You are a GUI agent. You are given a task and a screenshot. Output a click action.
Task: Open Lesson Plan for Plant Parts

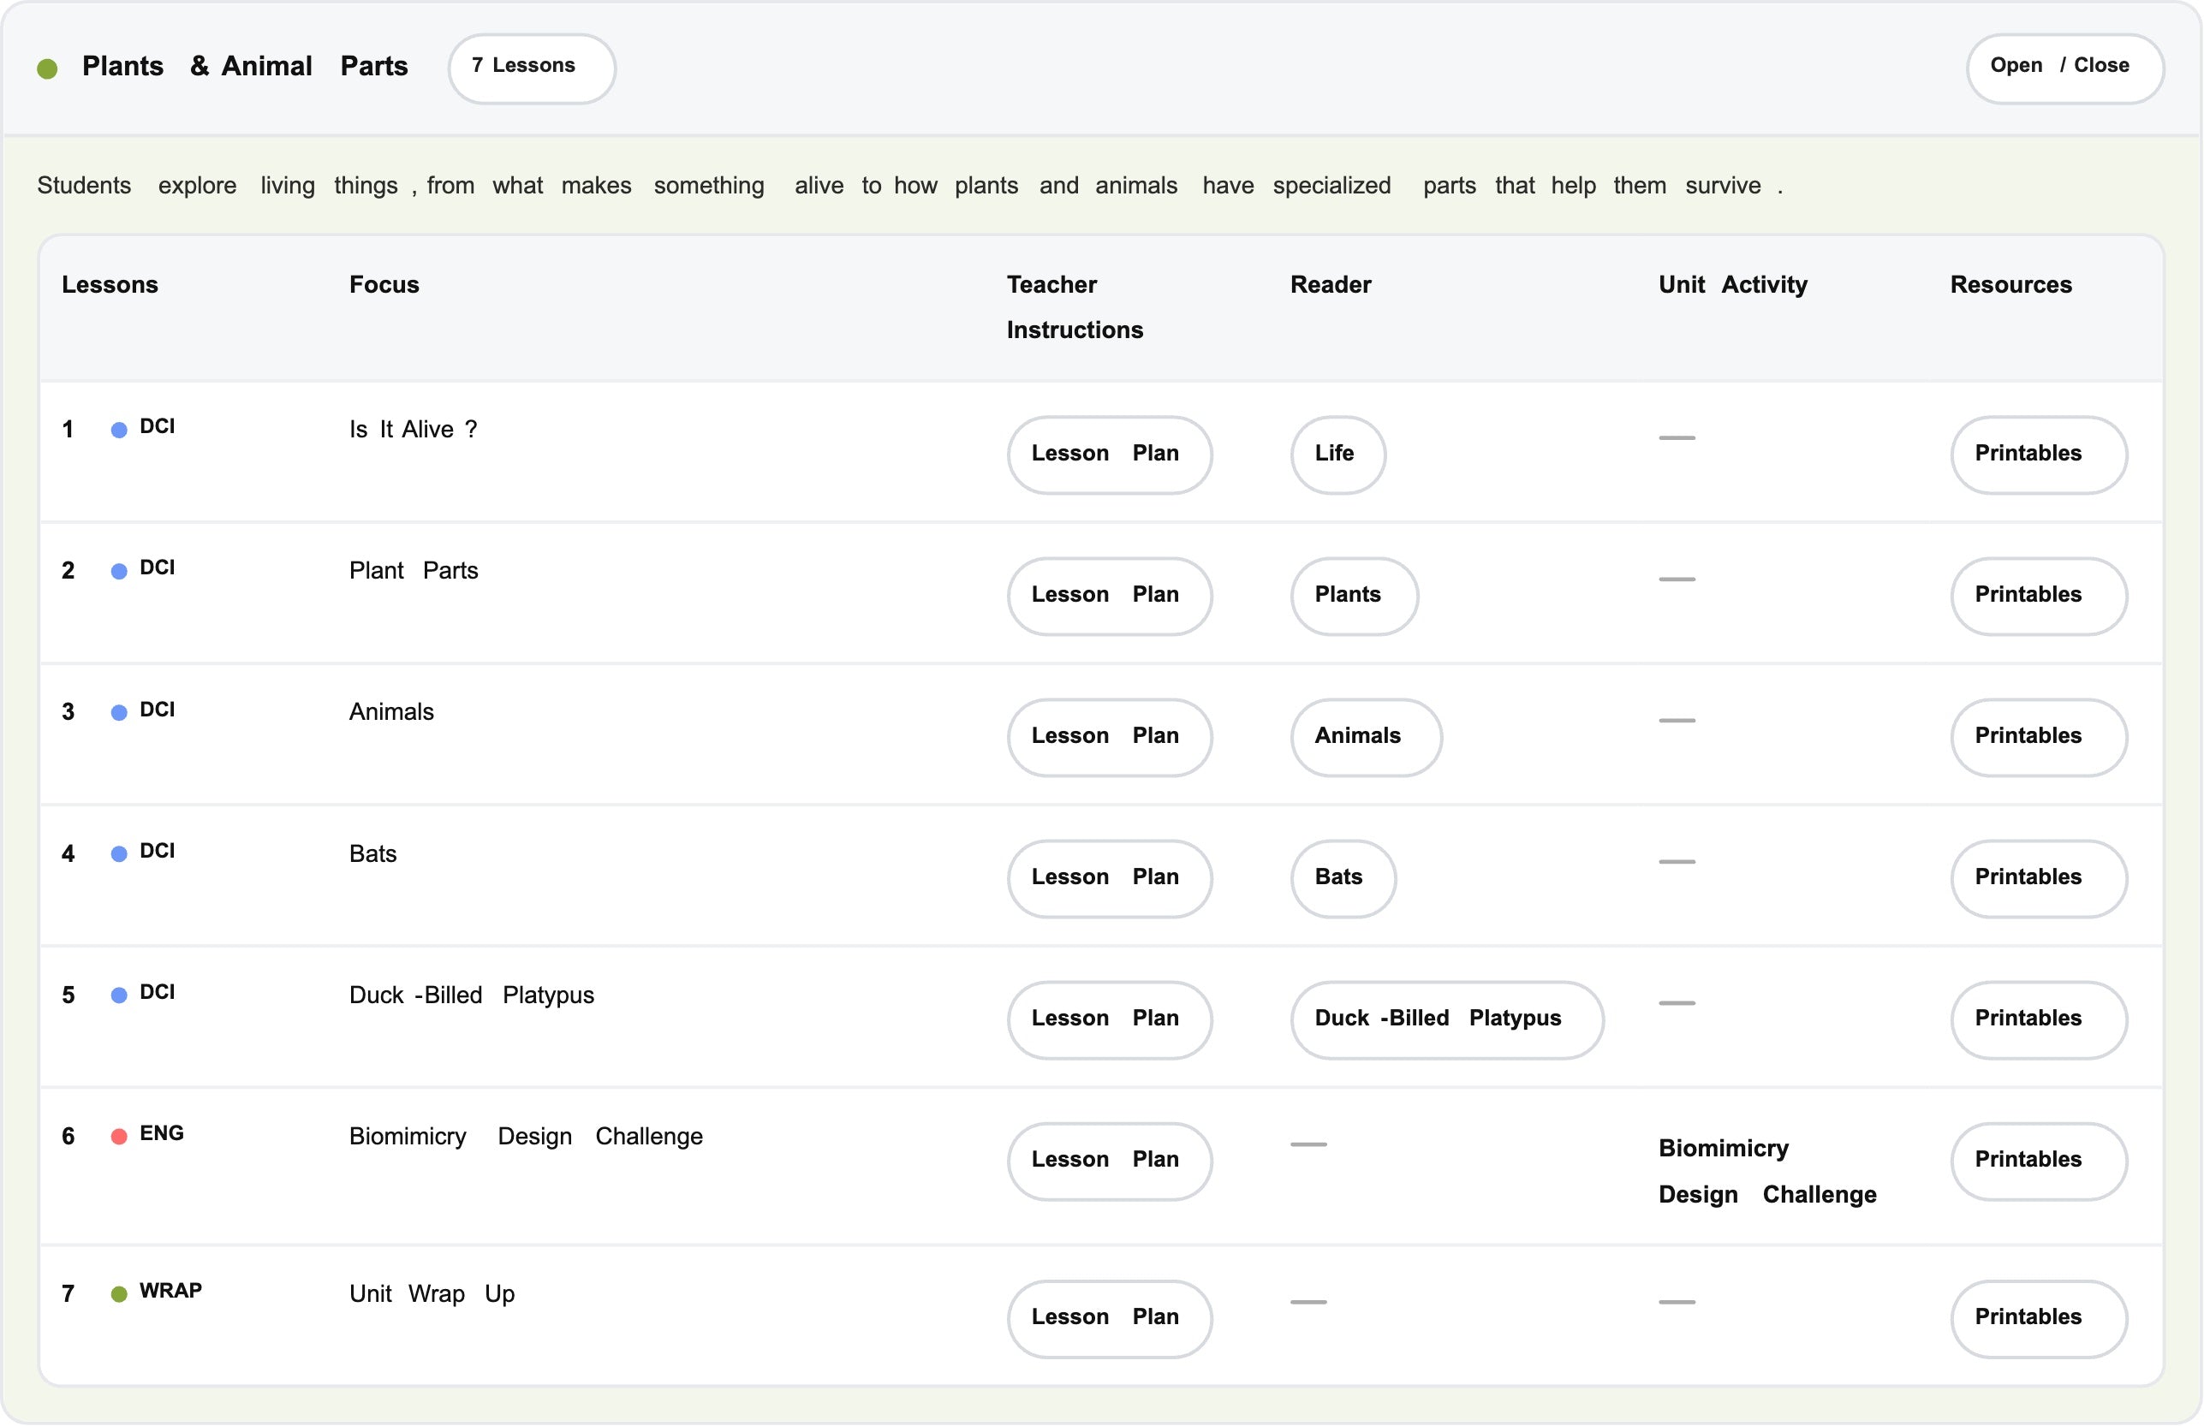1109,597
